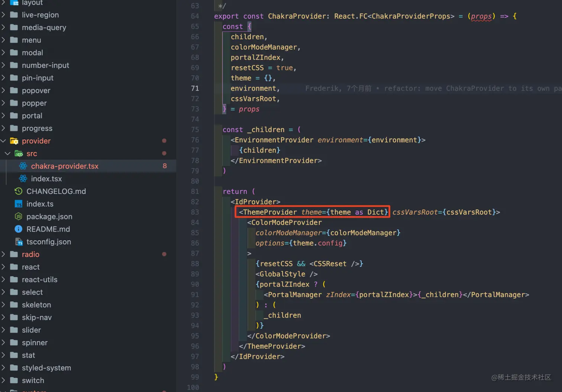Collapse the provider folder with its chevron
This screenshot has height=392, width=562.
[3, 141]
